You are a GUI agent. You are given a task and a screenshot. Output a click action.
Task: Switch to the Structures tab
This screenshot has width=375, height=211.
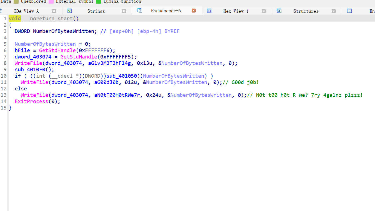306,11
